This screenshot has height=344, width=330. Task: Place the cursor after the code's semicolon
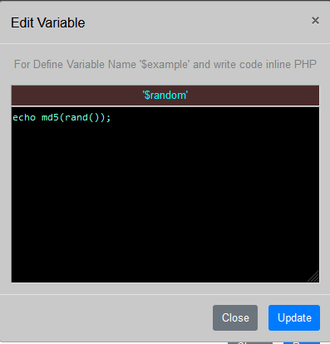111,117
